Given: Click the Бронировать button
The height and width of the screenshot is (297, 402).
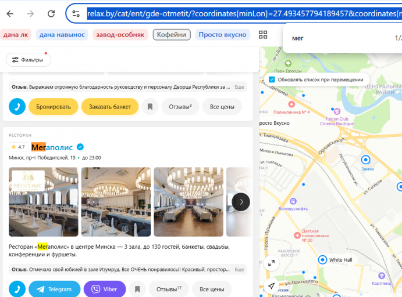Looking at the screenshot, I should pyautogui.click(x=54, y=107).
